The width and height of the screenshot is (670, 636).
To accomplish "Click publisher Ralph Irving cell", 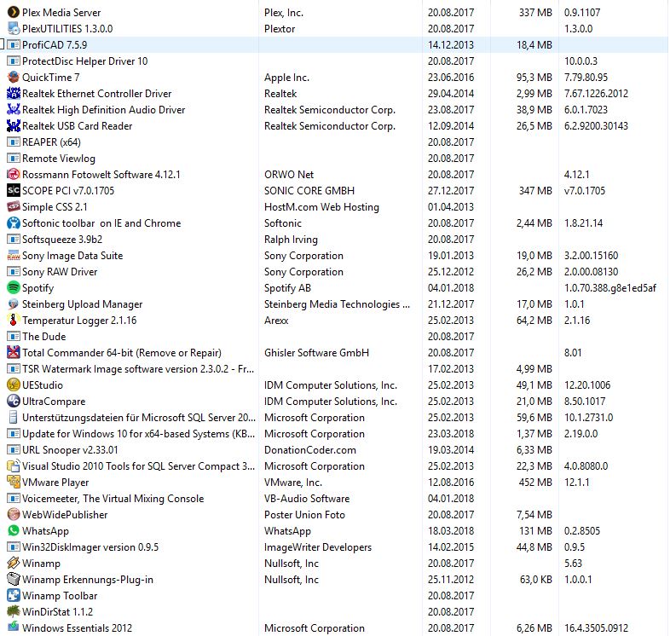I will tap(291, 240).
